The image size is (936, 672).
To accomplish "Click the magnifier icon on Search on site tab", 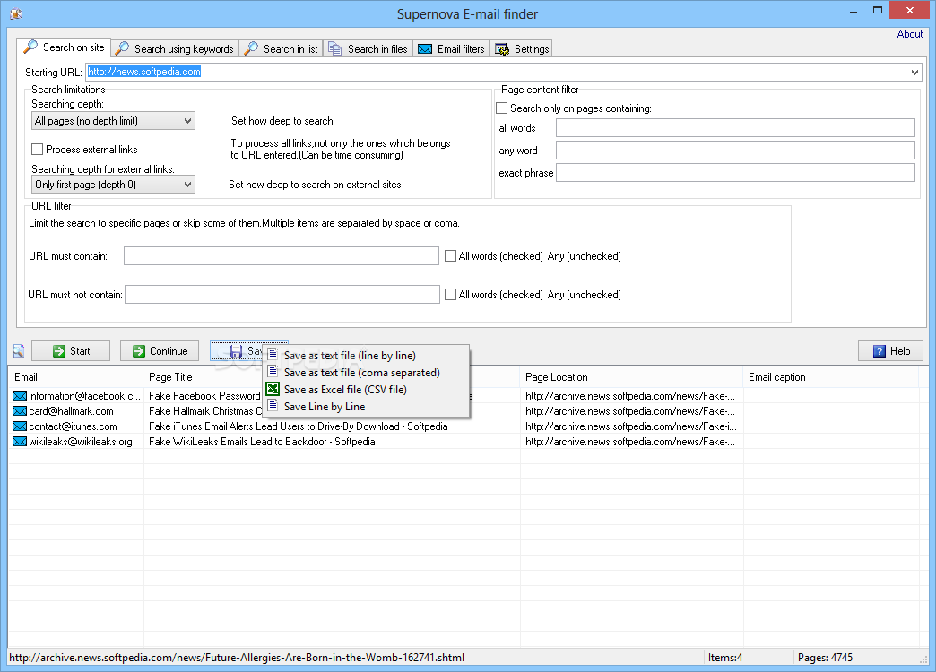I will [30, 47].
